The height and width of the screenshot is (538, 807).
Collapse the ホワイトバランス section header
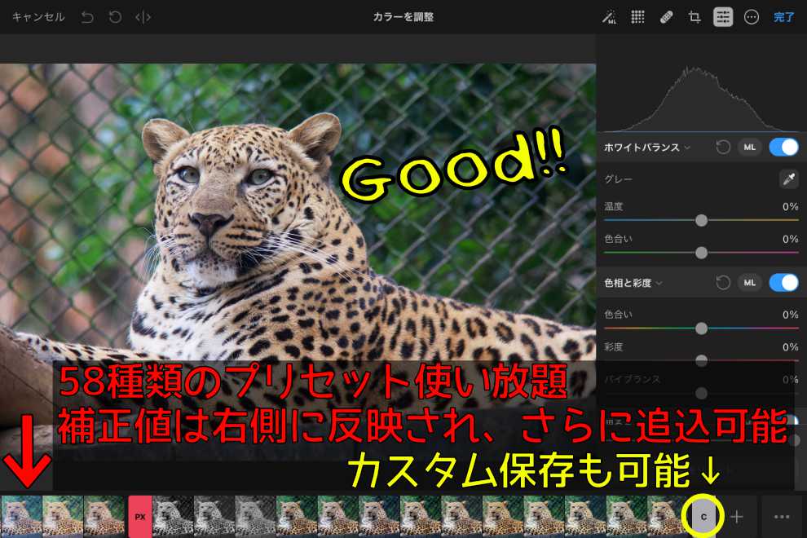pyautogui.click(x=647, y=148)
